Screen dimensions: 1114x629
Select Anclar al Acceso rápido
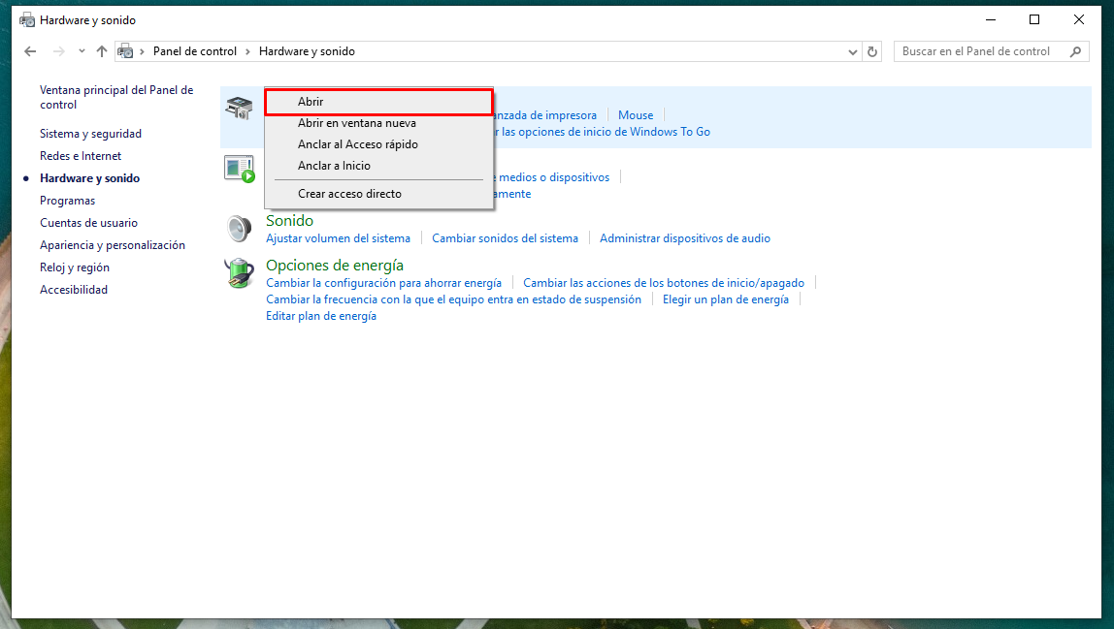(357, 144)
